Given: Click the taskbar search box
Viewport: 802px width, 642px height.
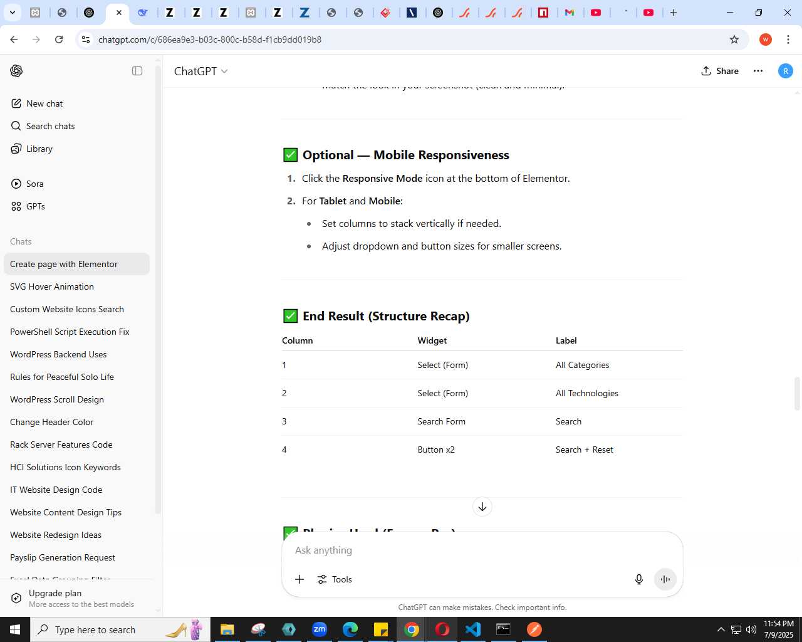Looking at the screenshot, I should point(119,629).
